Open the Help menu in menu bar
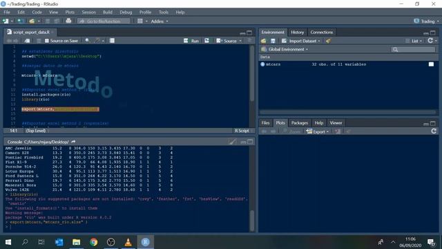The image size is (442, 249). pos(180,12)
